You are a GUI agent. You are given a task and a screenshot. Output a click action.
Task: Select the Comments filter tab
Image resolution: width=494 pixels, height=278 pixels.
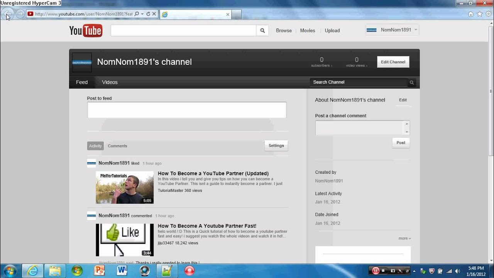click(x=117, y=146)
